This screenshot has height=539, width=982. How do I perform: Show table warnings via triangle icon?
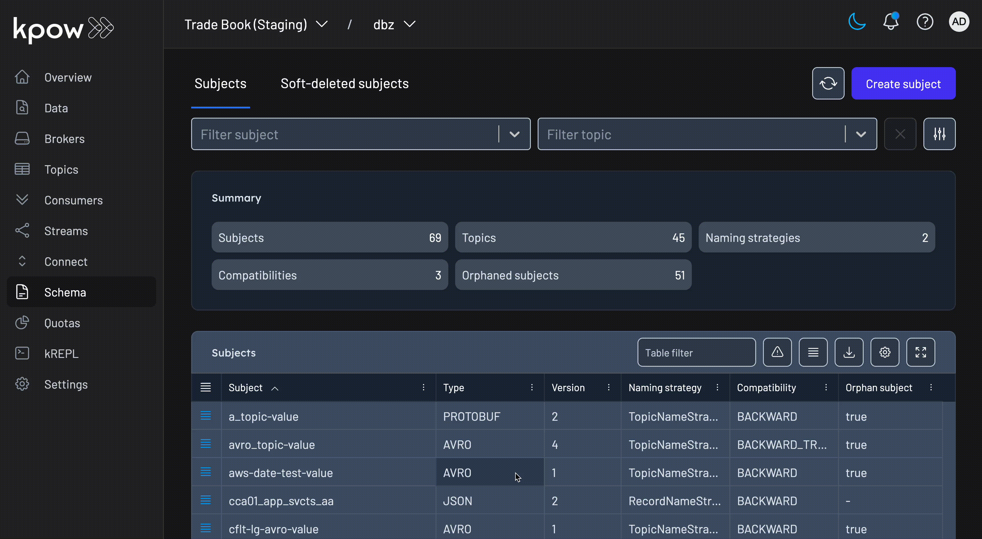(777, 352)
